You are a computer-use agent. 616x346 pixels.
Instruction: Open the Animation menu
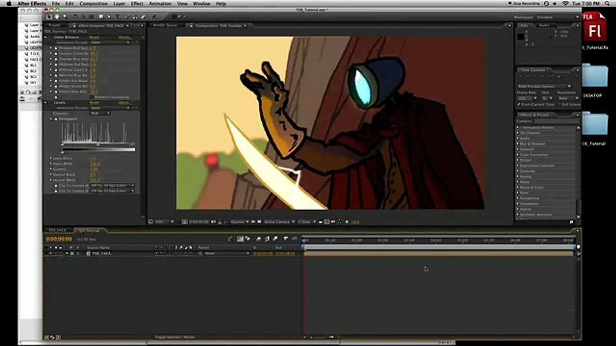point(160,3)
